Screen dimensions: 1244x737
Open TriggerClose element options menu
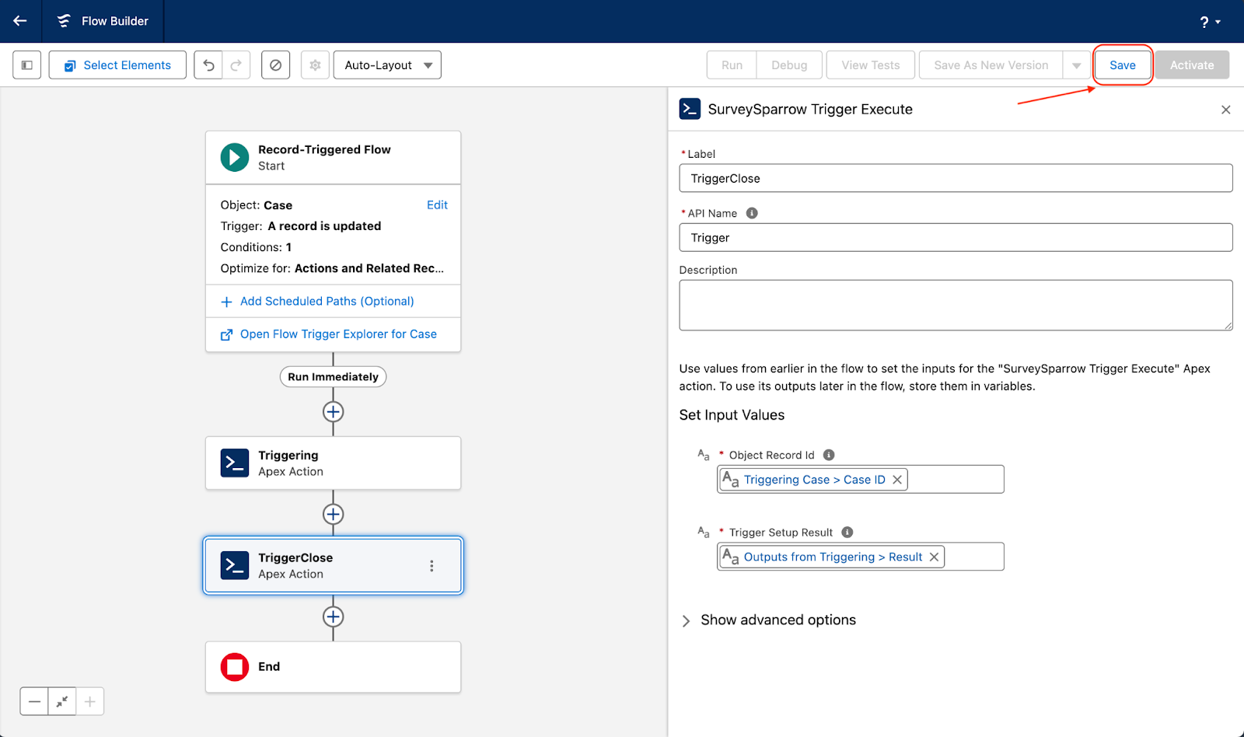pos(432,566)
